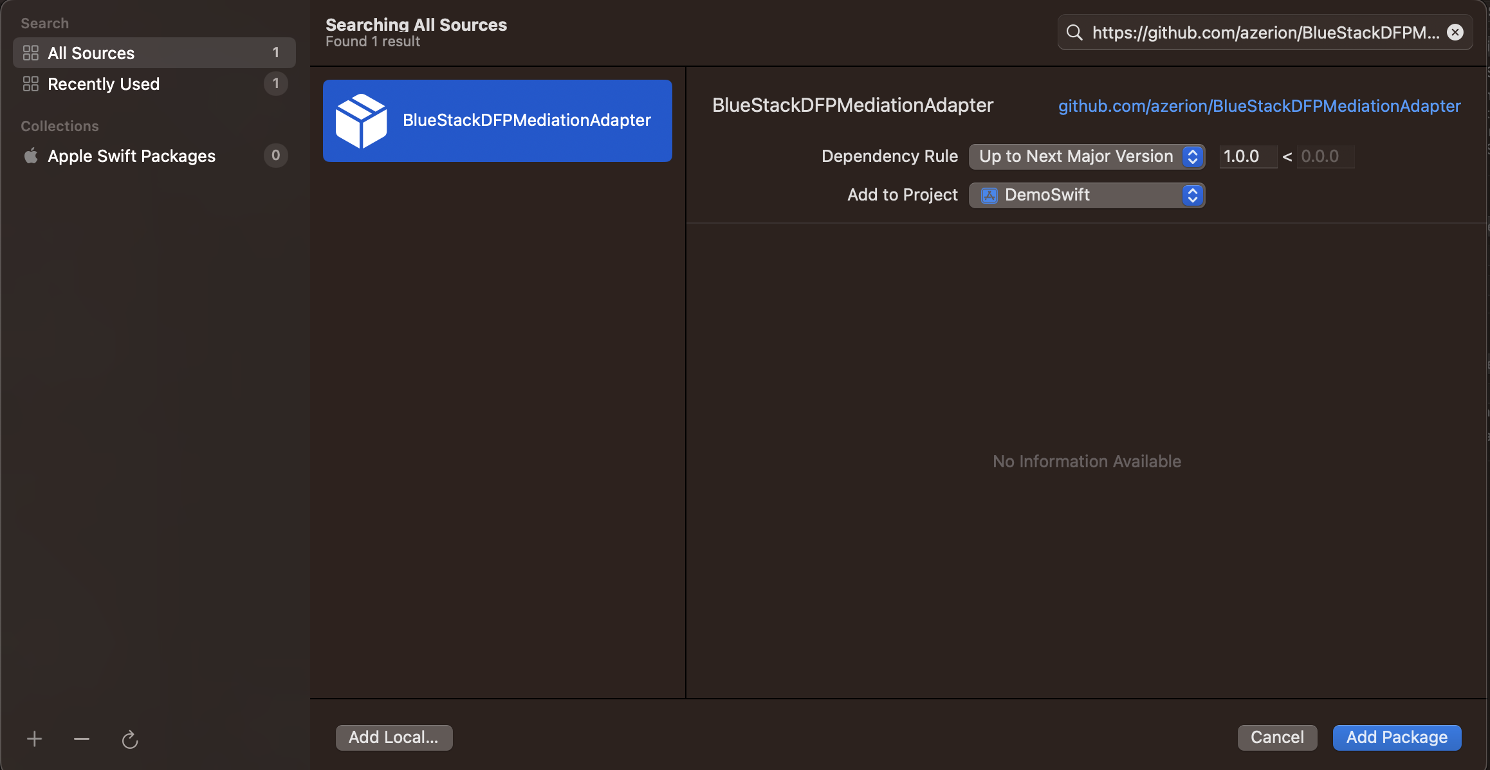Click the magnifying glass search icon
1490x770 pixels.
(x=1074, y=32)
